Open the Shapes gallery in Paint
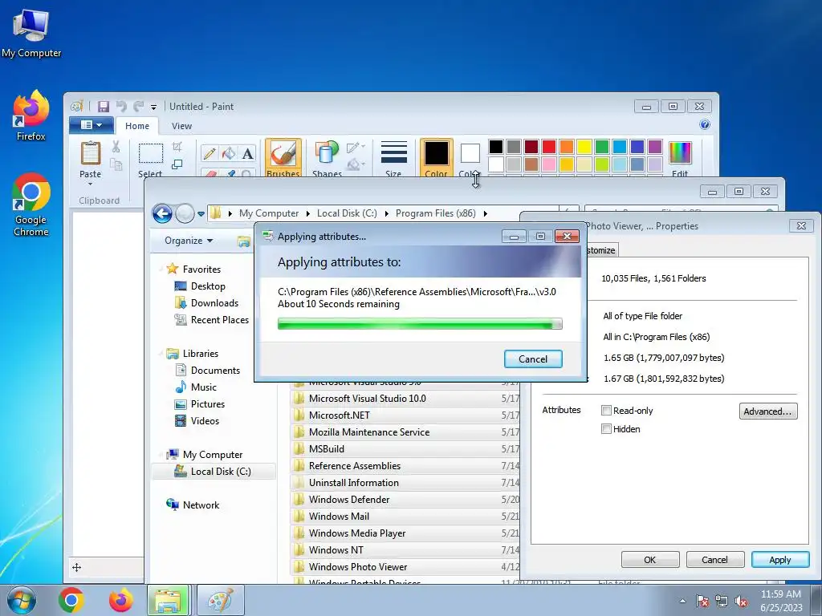This screenshot has height=616, width=822. tap(327, 158)
